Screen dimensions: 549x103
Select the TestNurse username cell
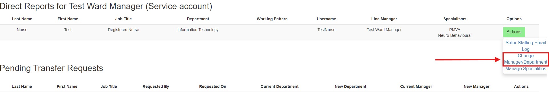326,30
